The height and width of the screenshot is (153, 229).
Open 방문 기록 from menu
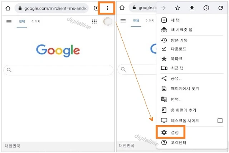pyautogui.click(x=192, y=40)
